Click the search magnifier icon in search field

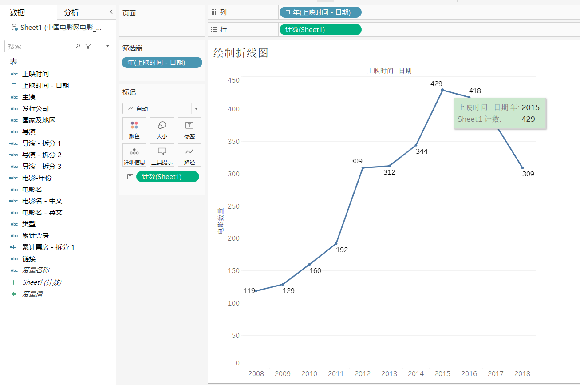click(x=77, y=46)
